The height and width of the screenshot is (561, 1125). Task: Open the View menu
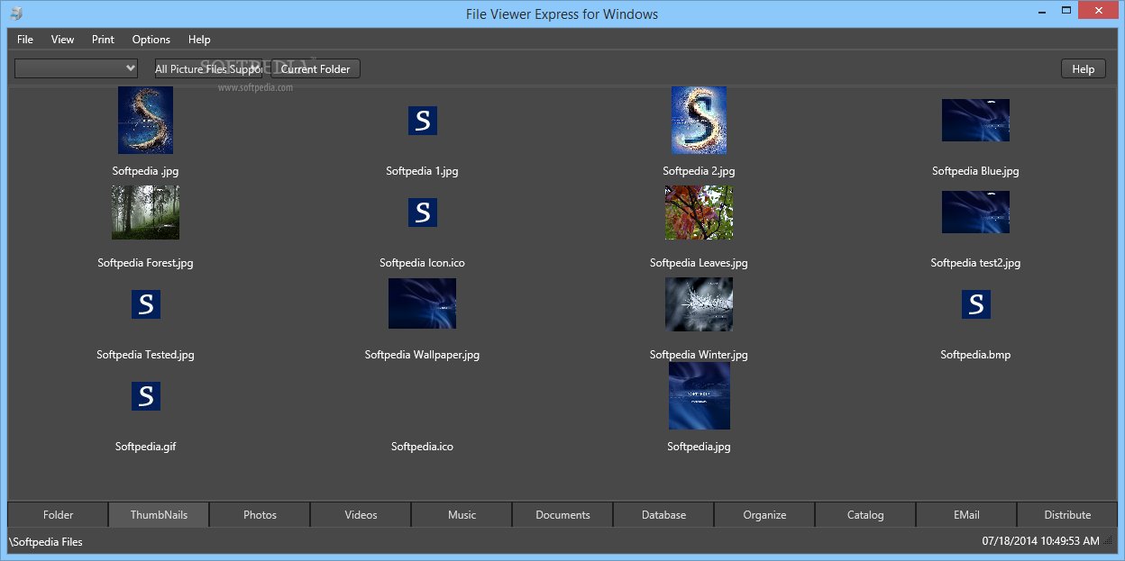point(63,40)
